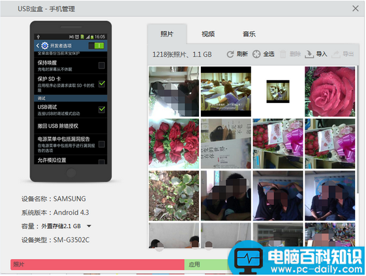Image resolution: width=366 pixels, height=276 pixels.
Task: Click the refresh (刷新) icon
Action: coord(230,54)
